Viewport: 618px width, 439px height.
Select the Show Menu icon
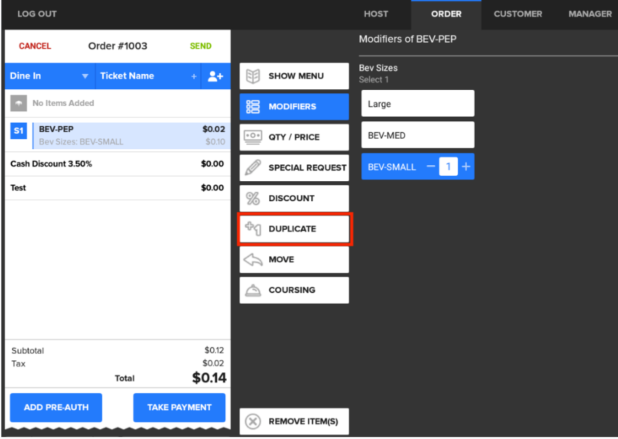[253, 75]
